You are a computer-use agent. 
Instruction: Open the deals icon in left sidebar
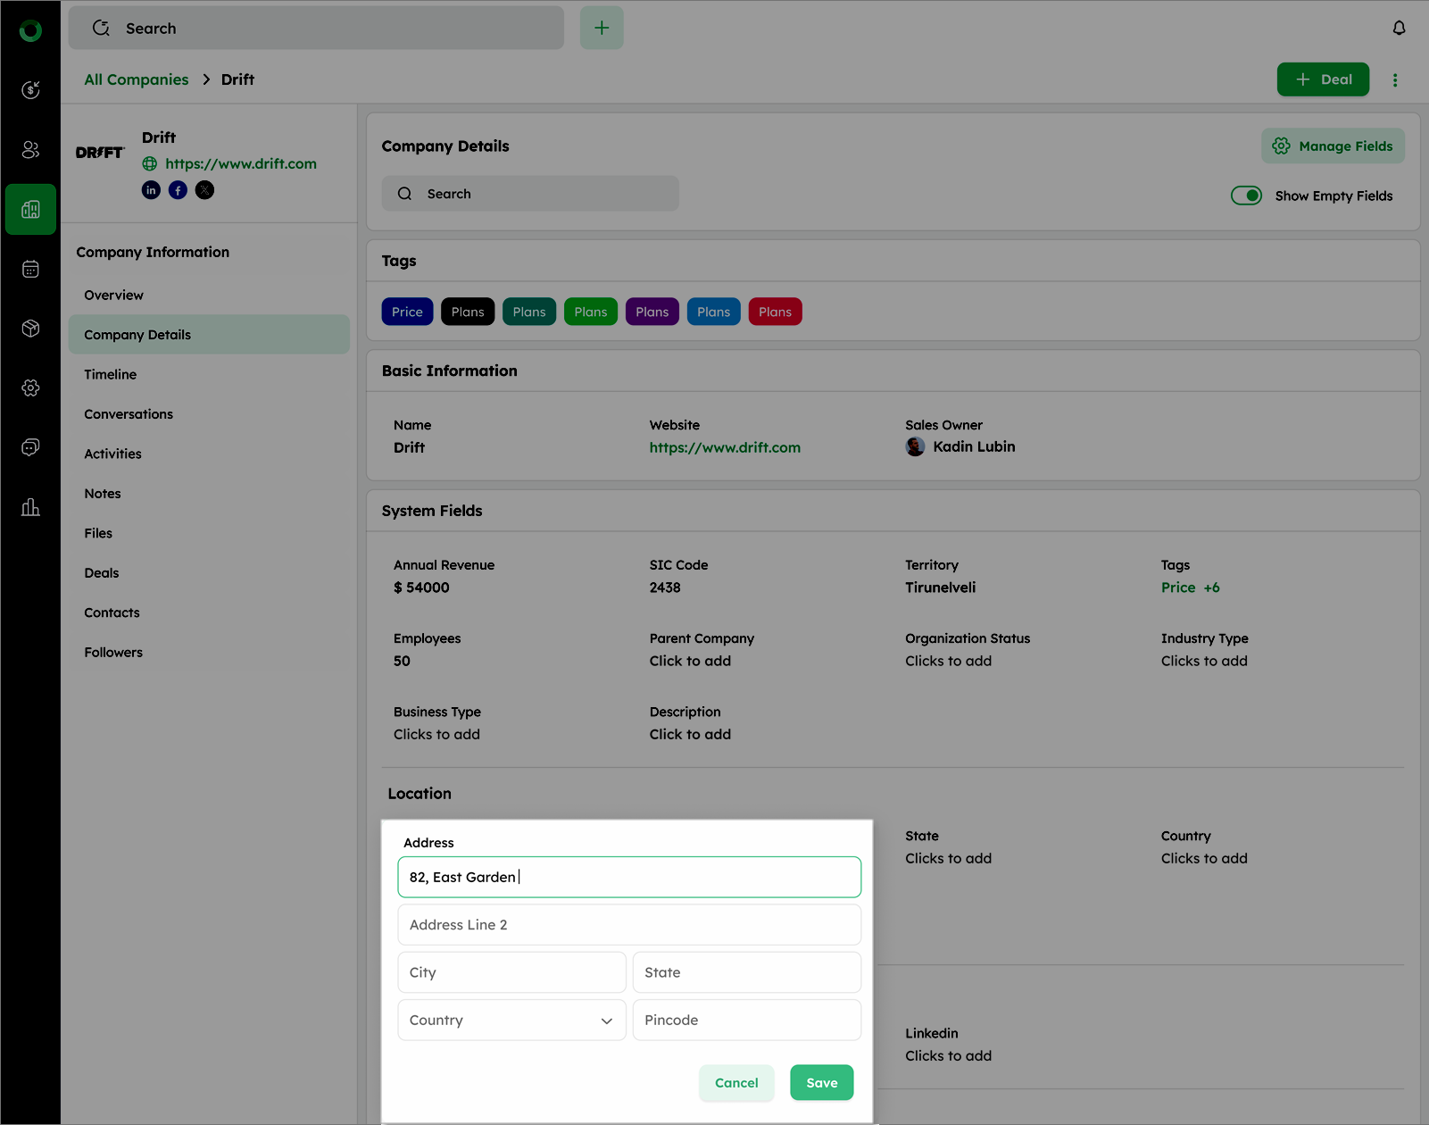pyautogui.click(x=30, y=89)
